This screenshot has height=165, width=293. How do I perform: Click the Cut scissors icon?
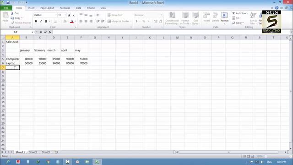tap(12, 13)
